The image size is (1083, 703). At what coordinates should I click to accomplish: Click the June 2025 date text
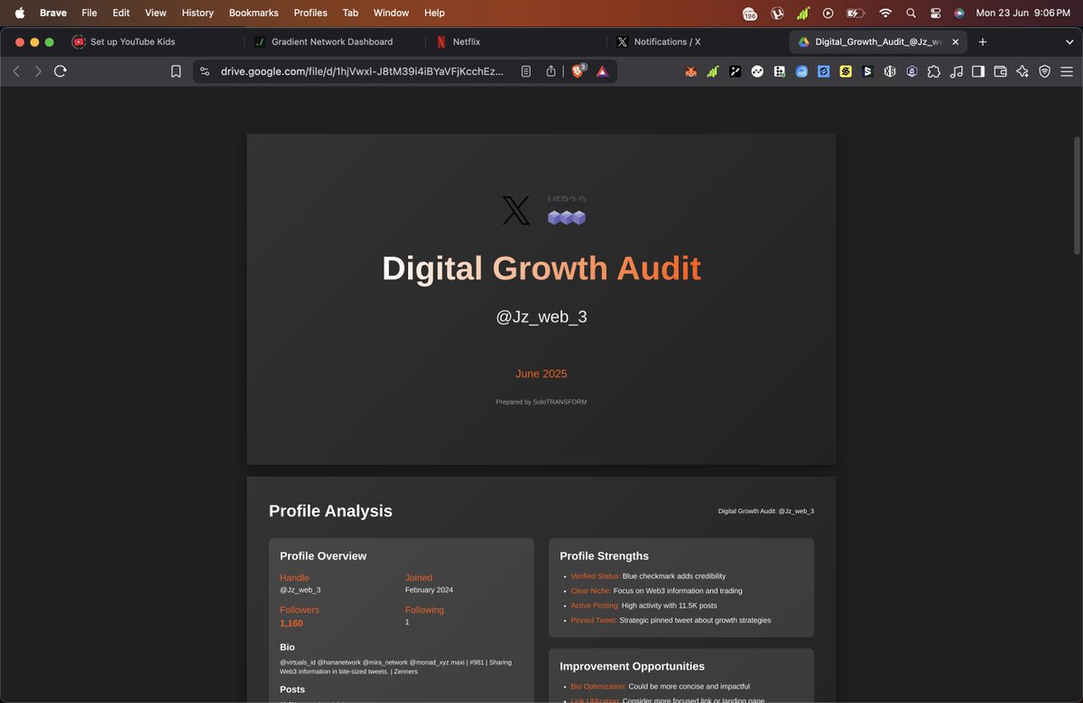click(x=541, y=374)
